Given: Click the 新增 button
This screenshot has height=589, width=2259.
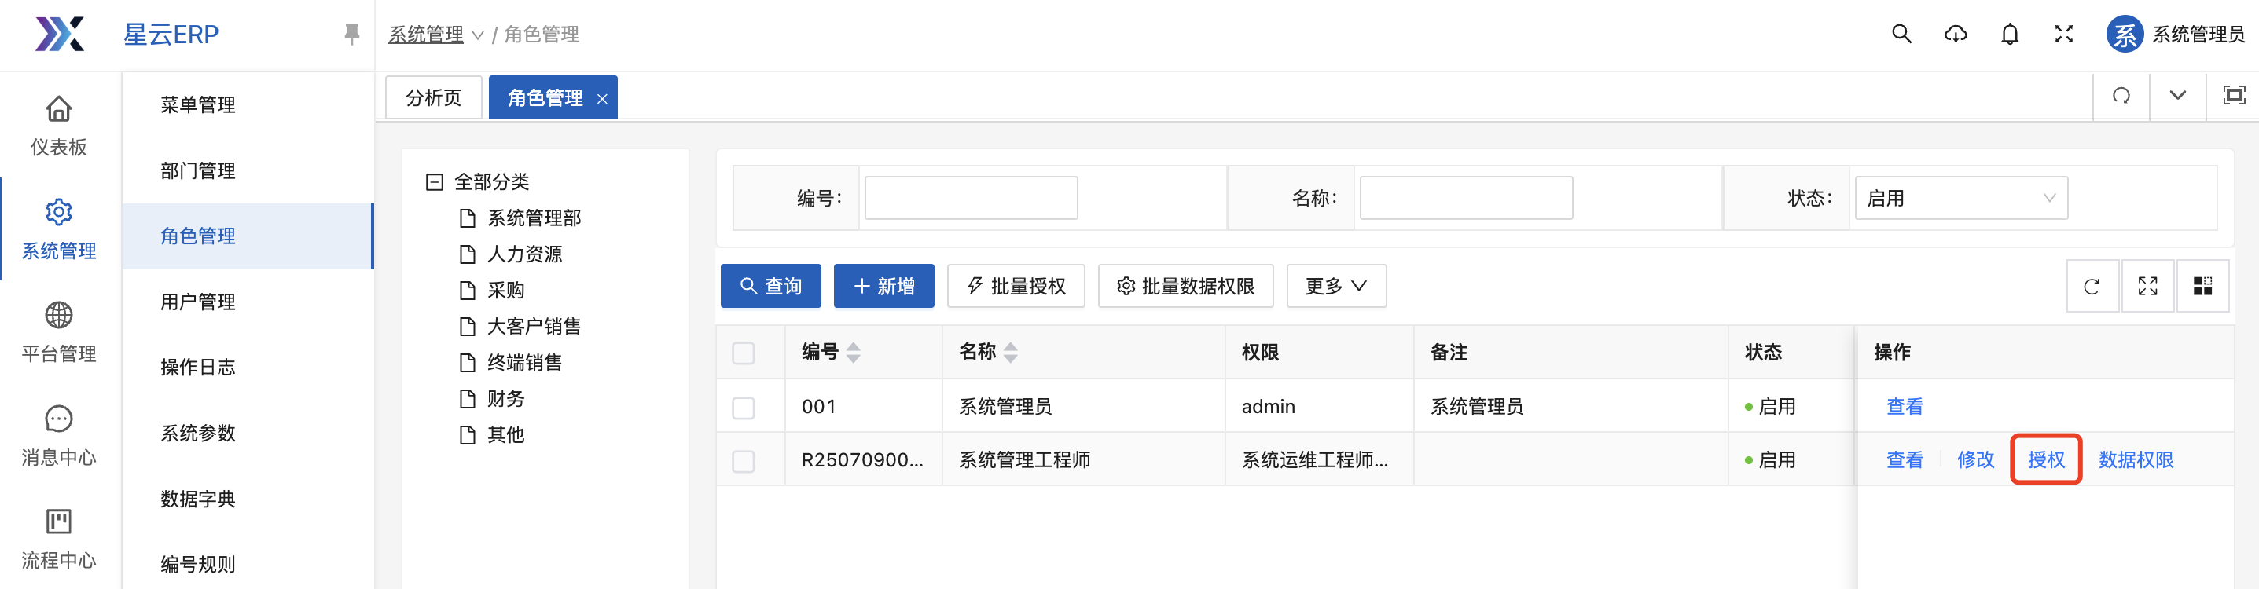Looking at the screenshot, I should coord(883,286).
